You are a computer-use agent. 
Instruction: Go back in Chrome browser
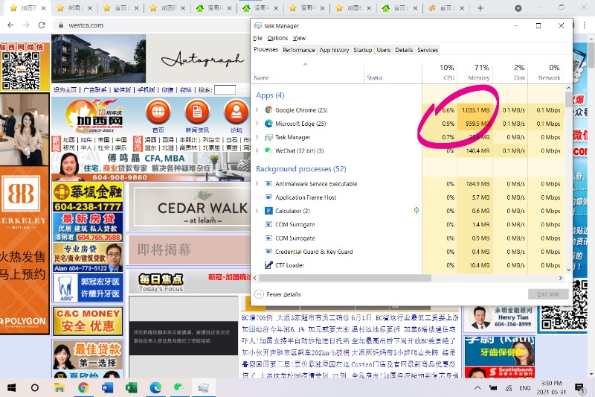coord(10,25)
